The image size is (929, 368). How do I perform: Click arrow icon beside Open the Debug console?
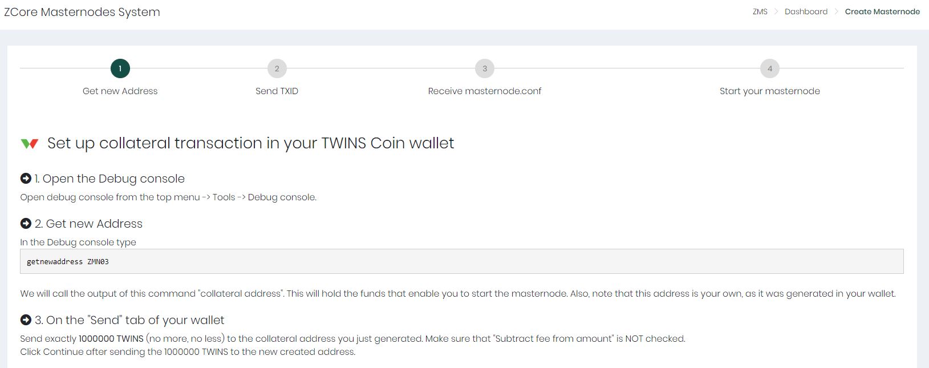point(26,179)
